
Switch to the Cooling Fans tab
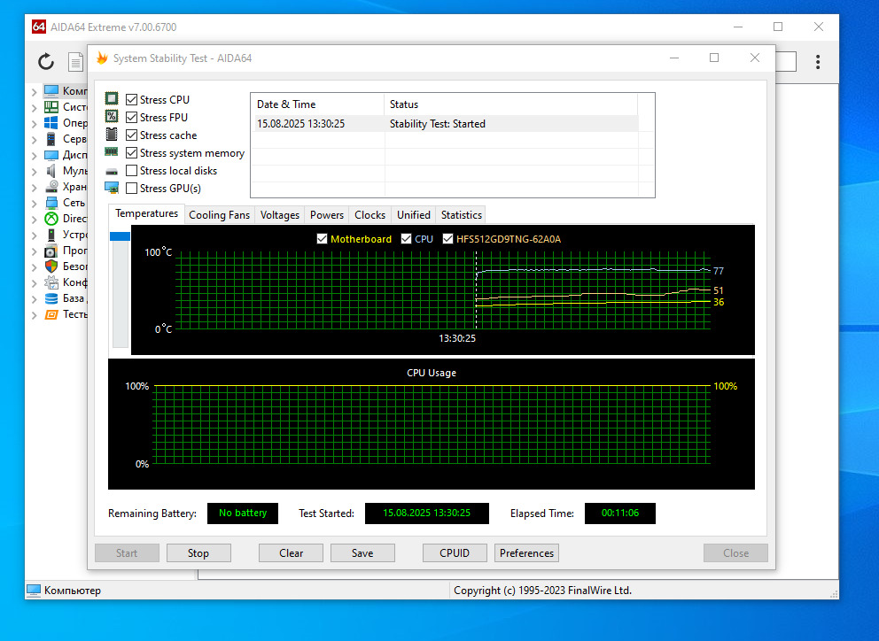219,215
